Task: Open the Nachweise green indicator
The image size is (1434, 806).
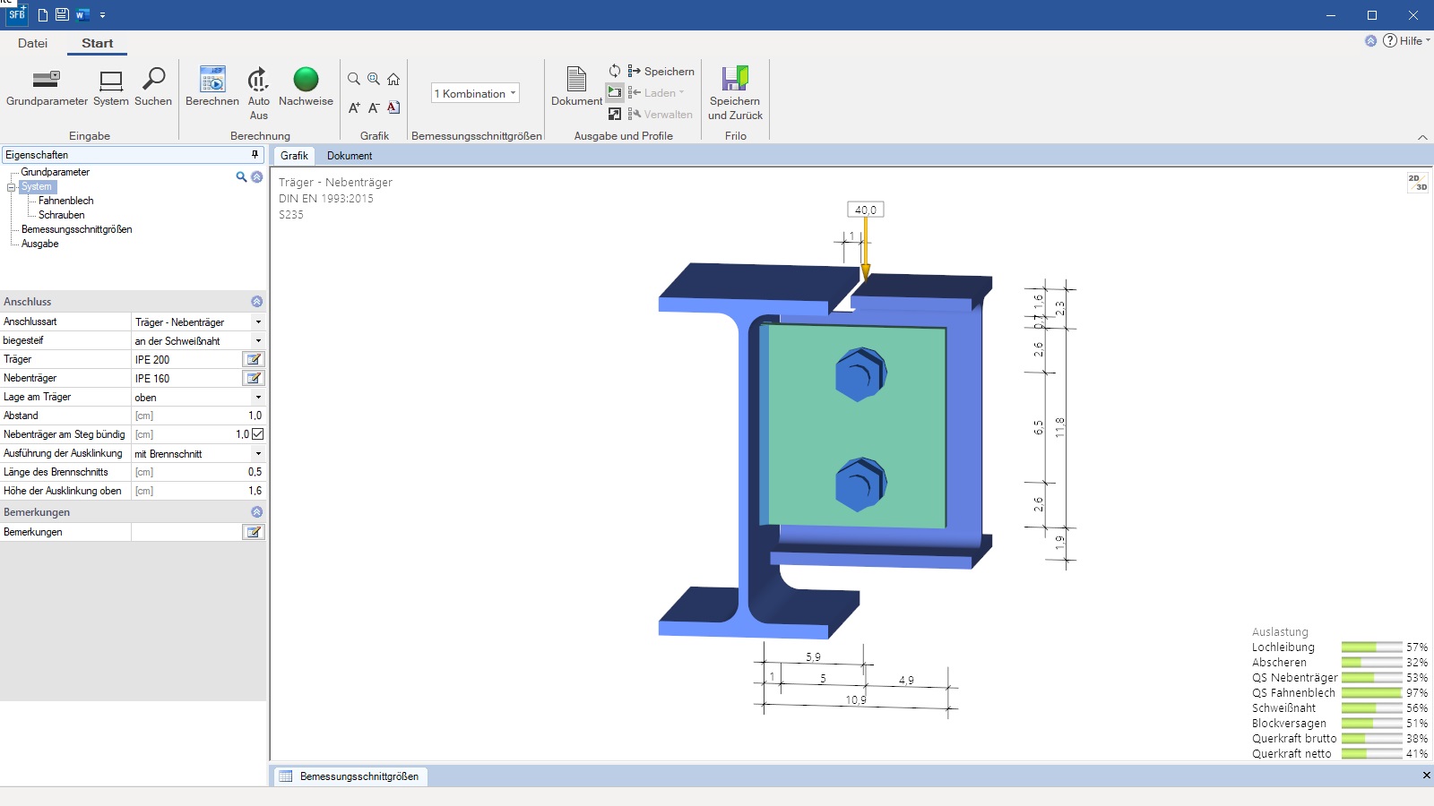Action: click(306, 81)
